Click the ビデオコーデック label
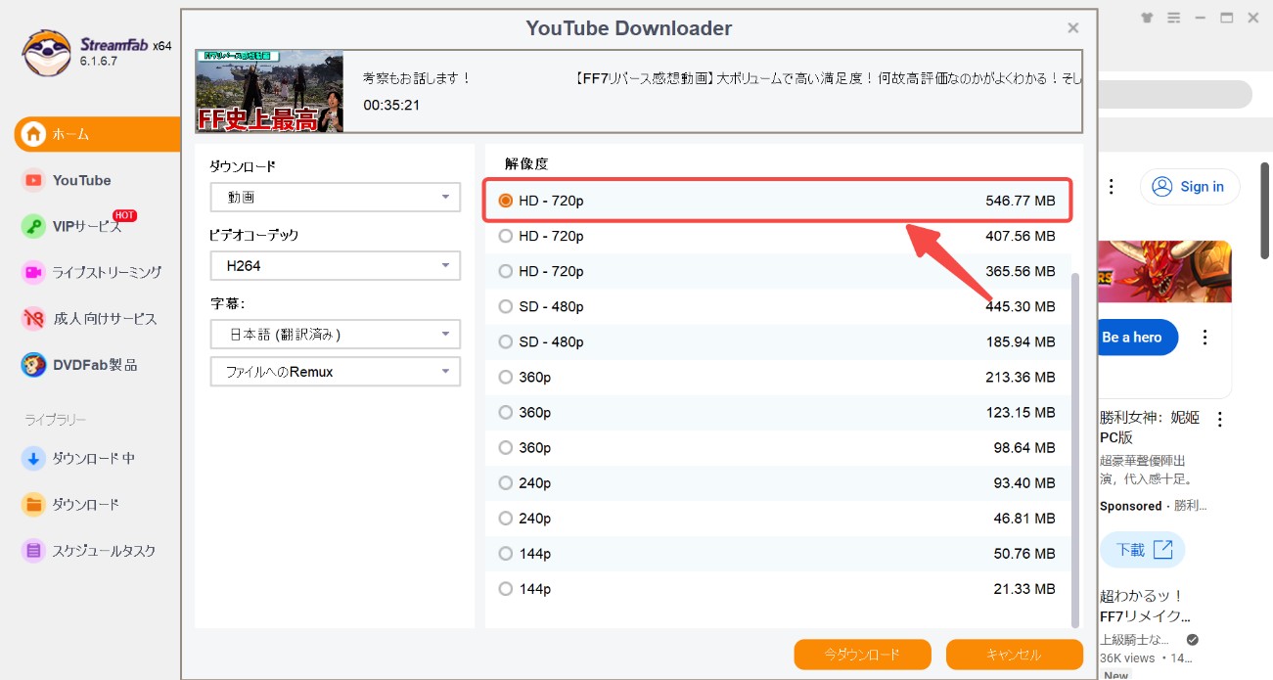Image resolution: width=1273 pixels, height=680 pixels. click(254, 235)
